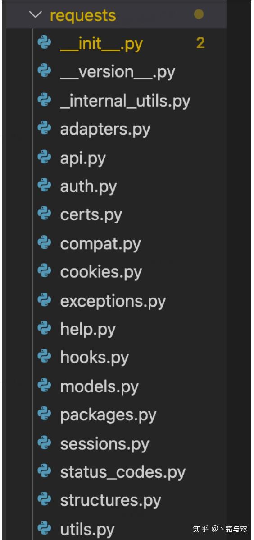Select _internal_utils.py in the tree
Screen dimensions: 254x540
tap(125, 102)
